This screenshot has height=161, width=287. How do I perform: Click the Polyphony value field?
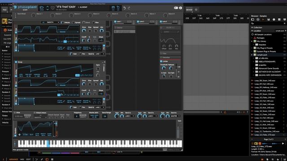[x=77, y=116]
